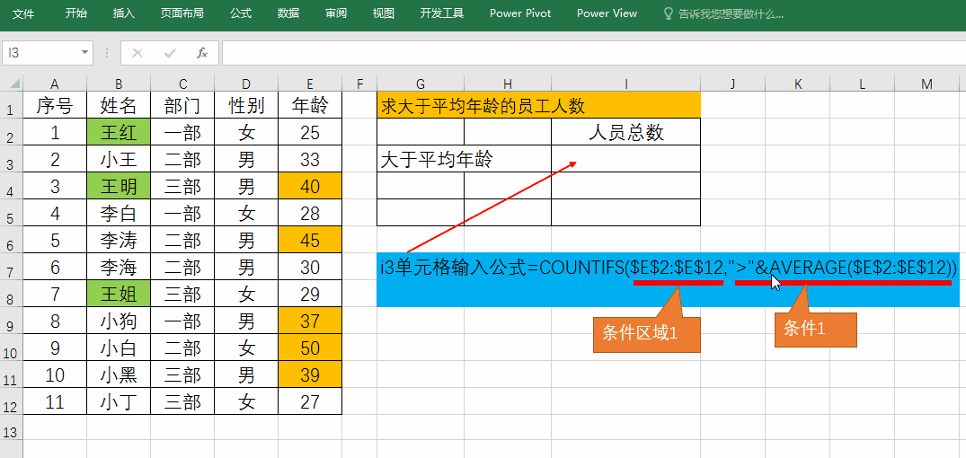
Task: Select the name cell 李涛
Action: pos(119,240)
